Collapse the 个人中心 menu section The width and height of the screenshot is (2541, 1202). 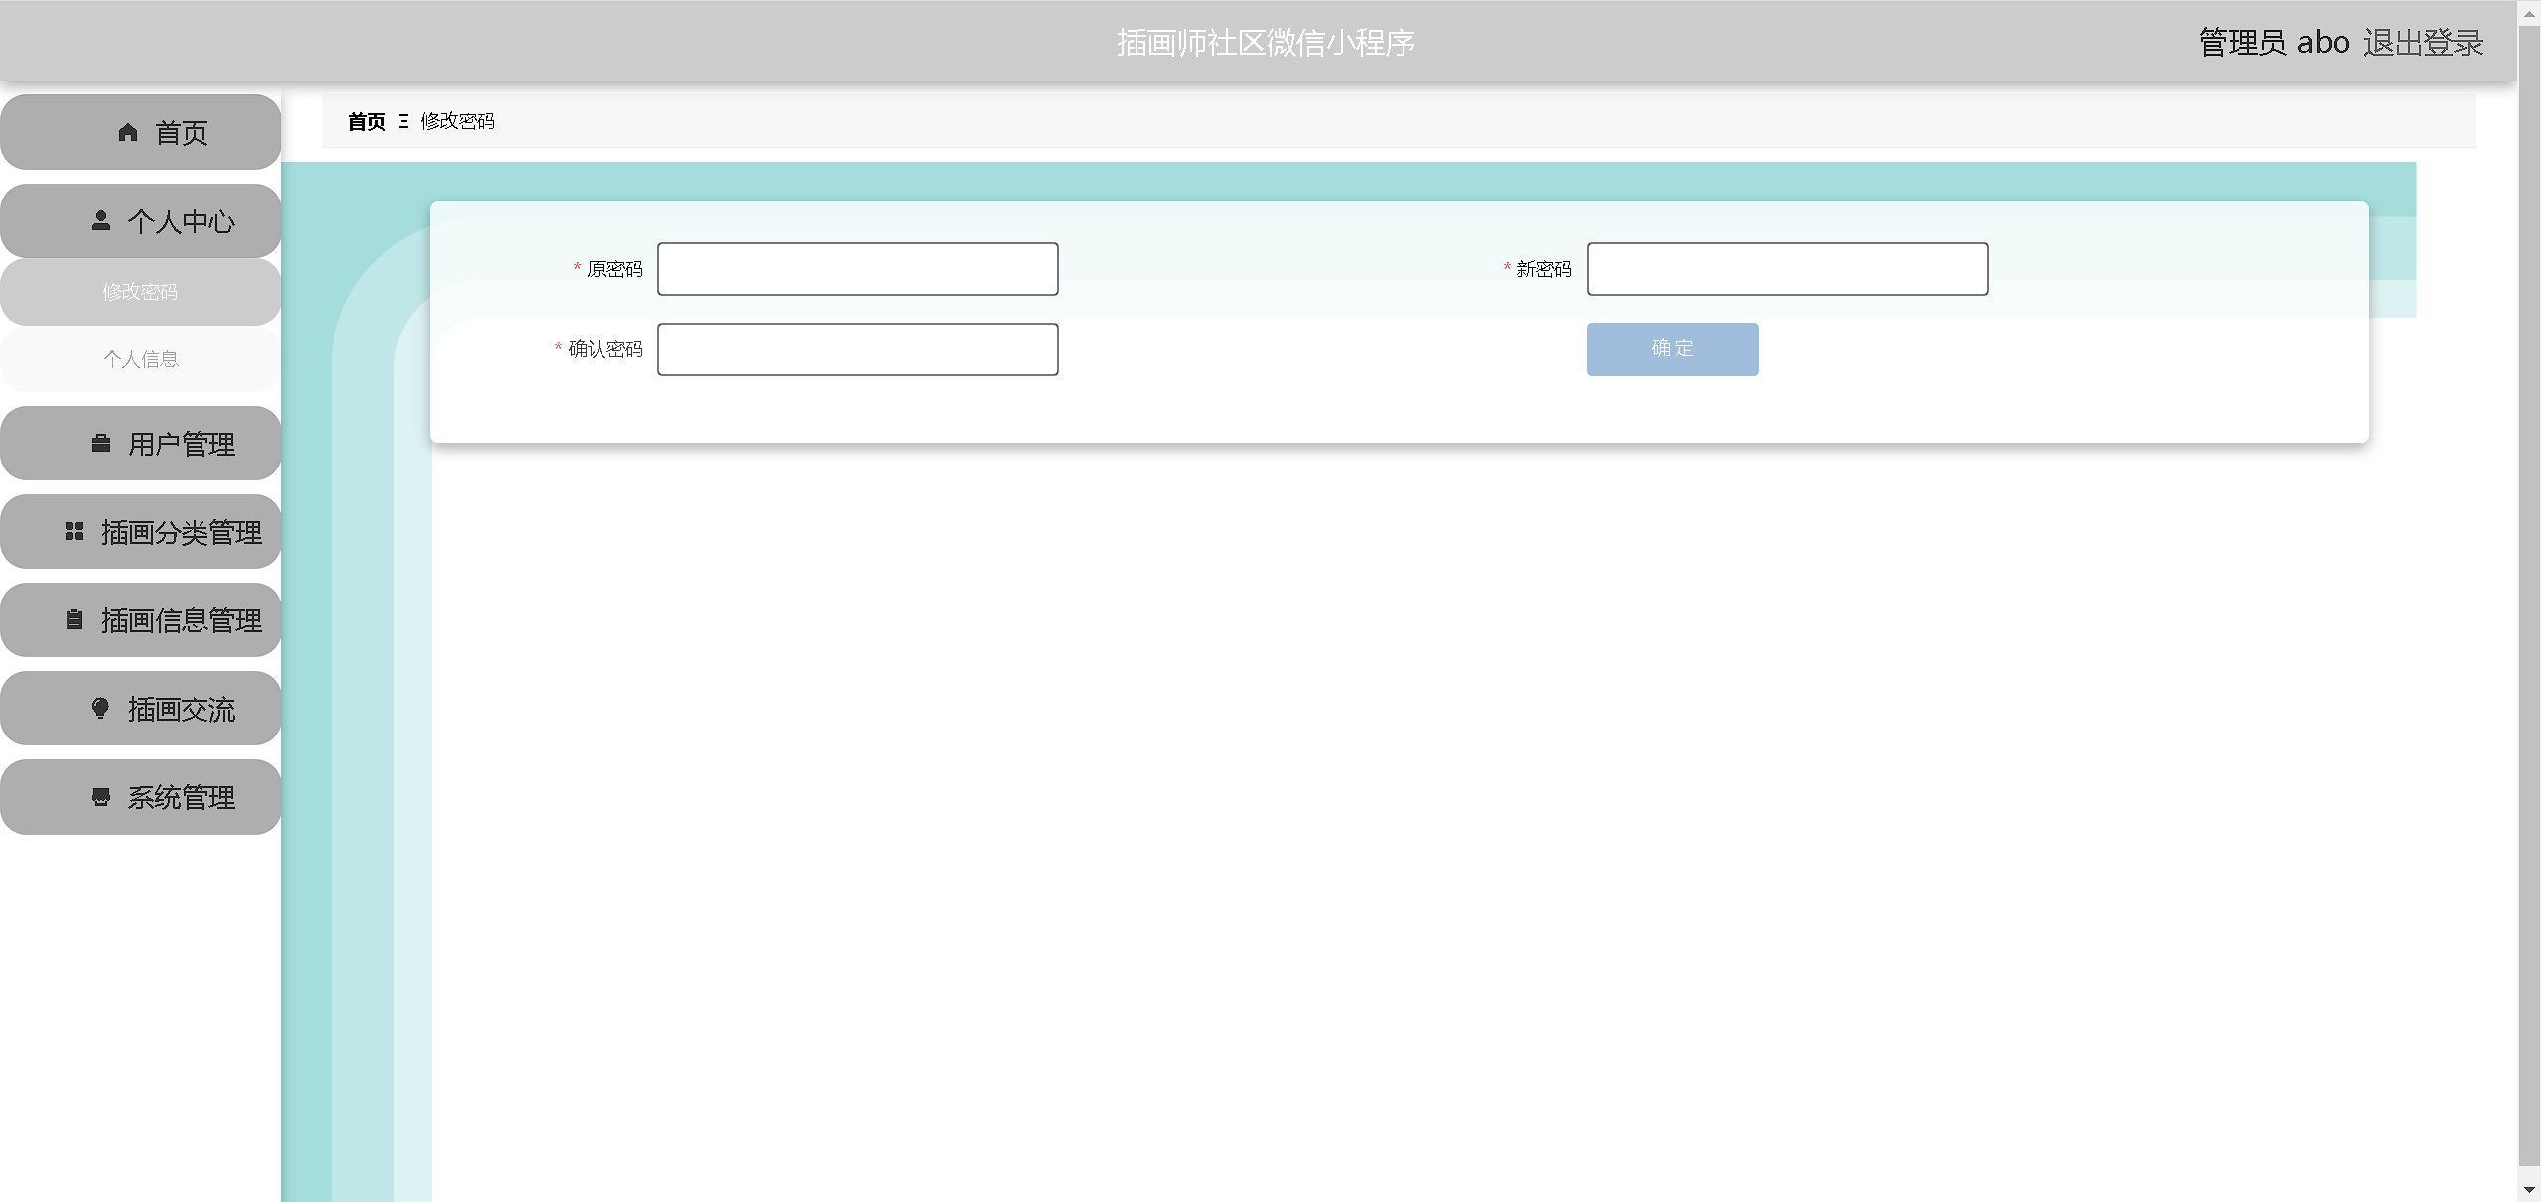(182, 221)
